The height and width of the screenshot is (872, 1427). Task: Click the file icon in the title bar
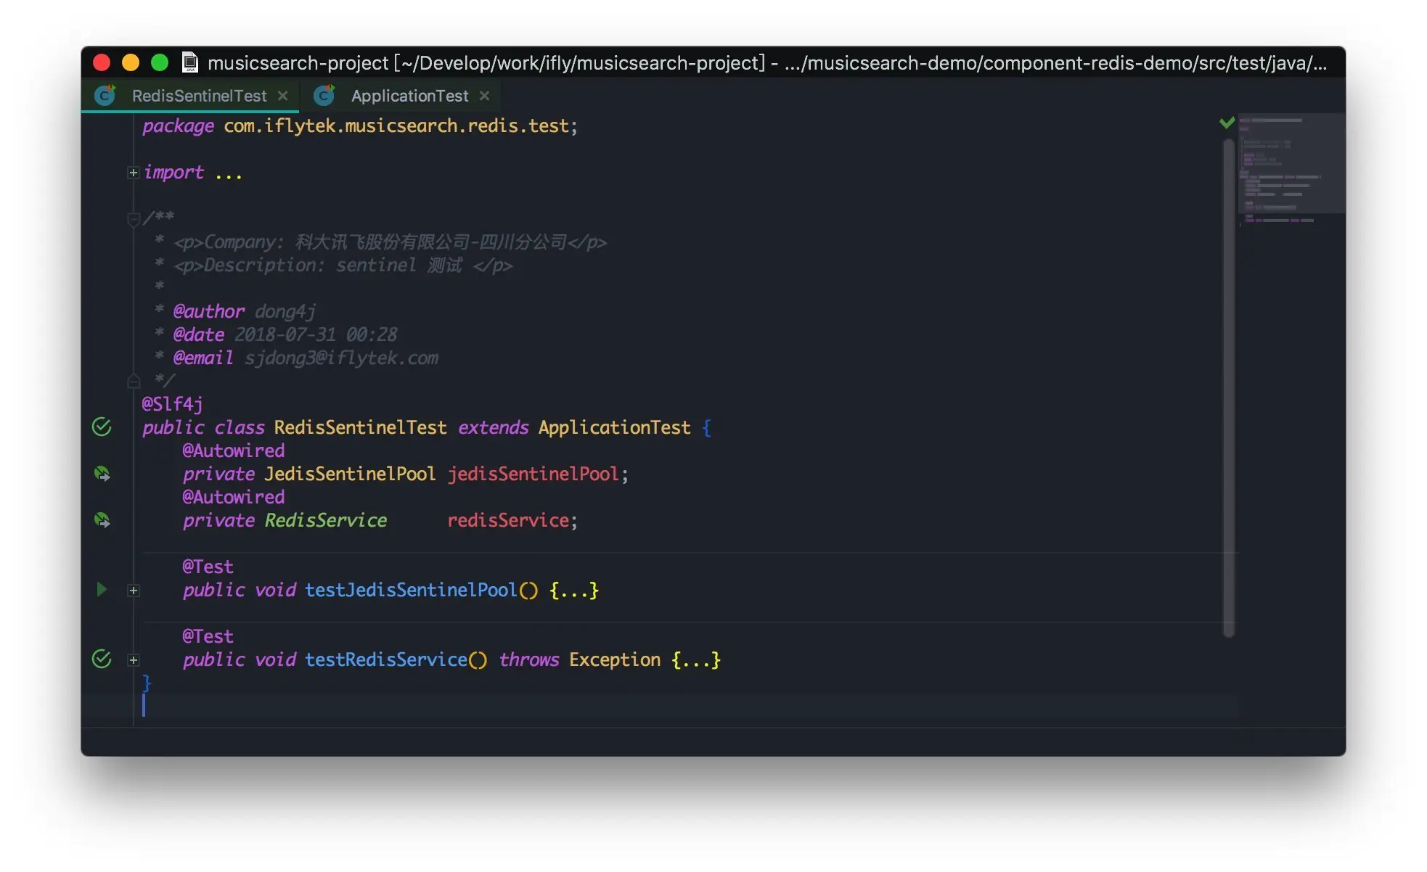tap(190, 63)
